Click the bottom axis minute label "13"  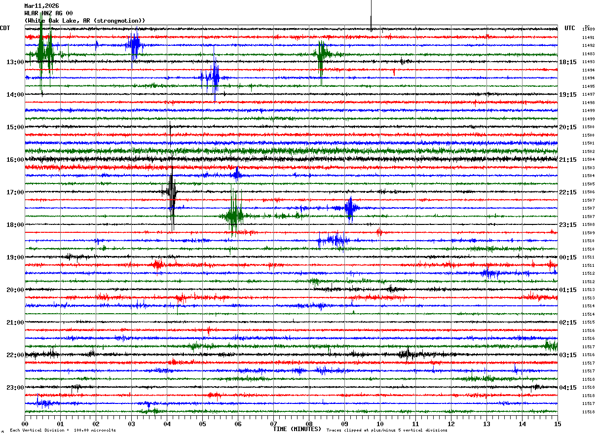486,424
